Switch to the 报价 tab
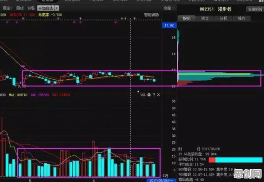 [x=186, y=18]
